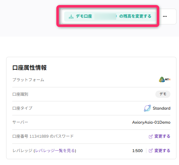Click the 口座属性情報 heading
This screenshot has width=179, height=165.
(29, 68)
